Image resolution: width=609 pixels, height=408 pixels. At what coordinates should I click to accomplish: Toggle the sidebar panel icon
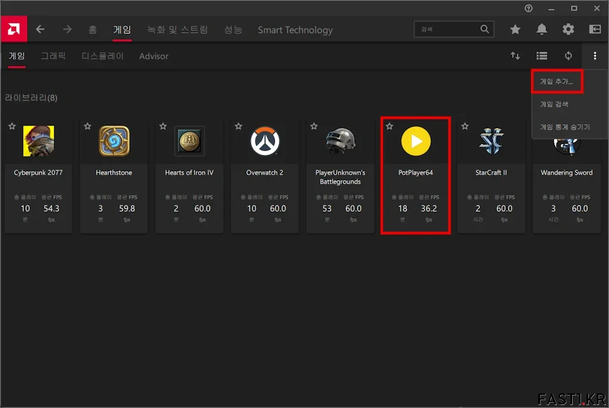pos(595,29)
